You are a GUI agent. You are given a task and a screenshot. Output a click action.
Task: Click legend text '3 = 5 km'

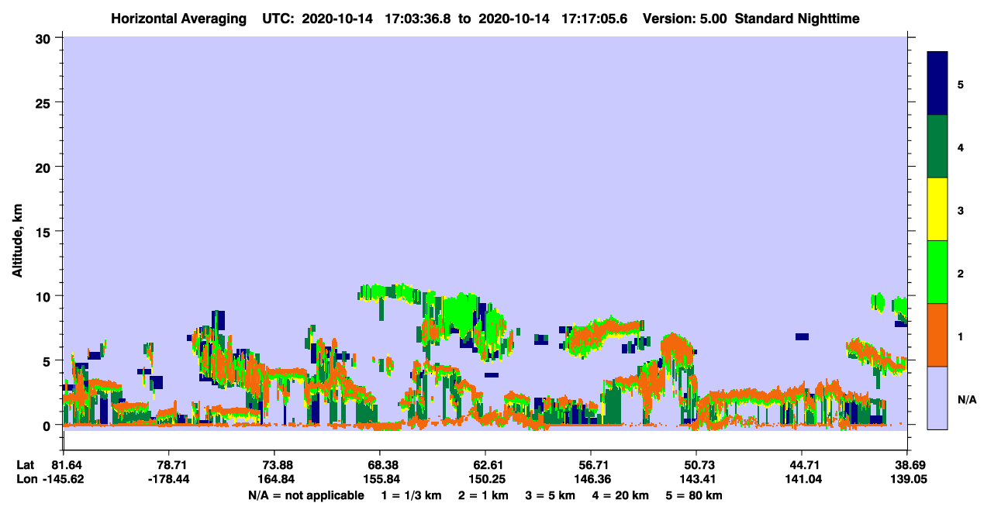[x=551, y=495]
